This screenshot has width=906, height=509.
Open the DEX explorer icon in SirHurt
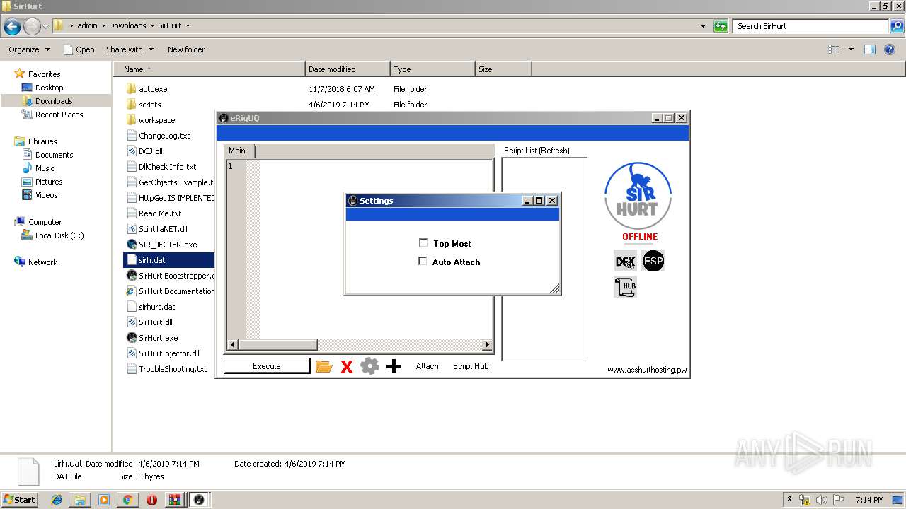pyautogui.click(x=625, y=262)
